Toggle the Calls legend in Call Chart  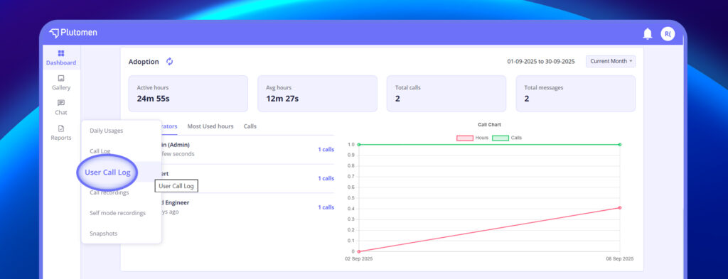(507, 138)
